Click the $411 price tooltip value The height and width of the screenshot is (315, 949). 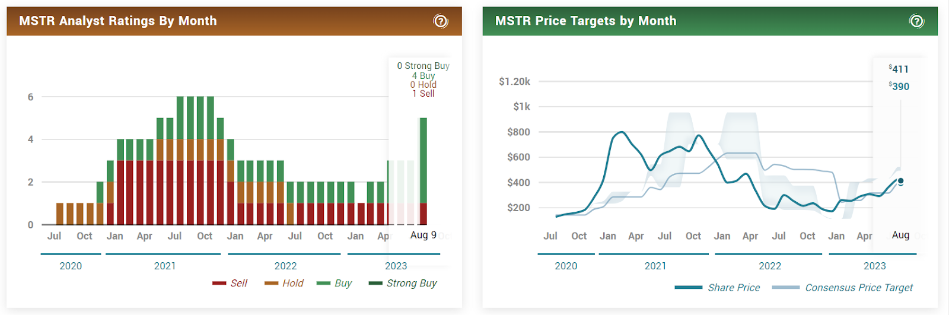(899, 69)
